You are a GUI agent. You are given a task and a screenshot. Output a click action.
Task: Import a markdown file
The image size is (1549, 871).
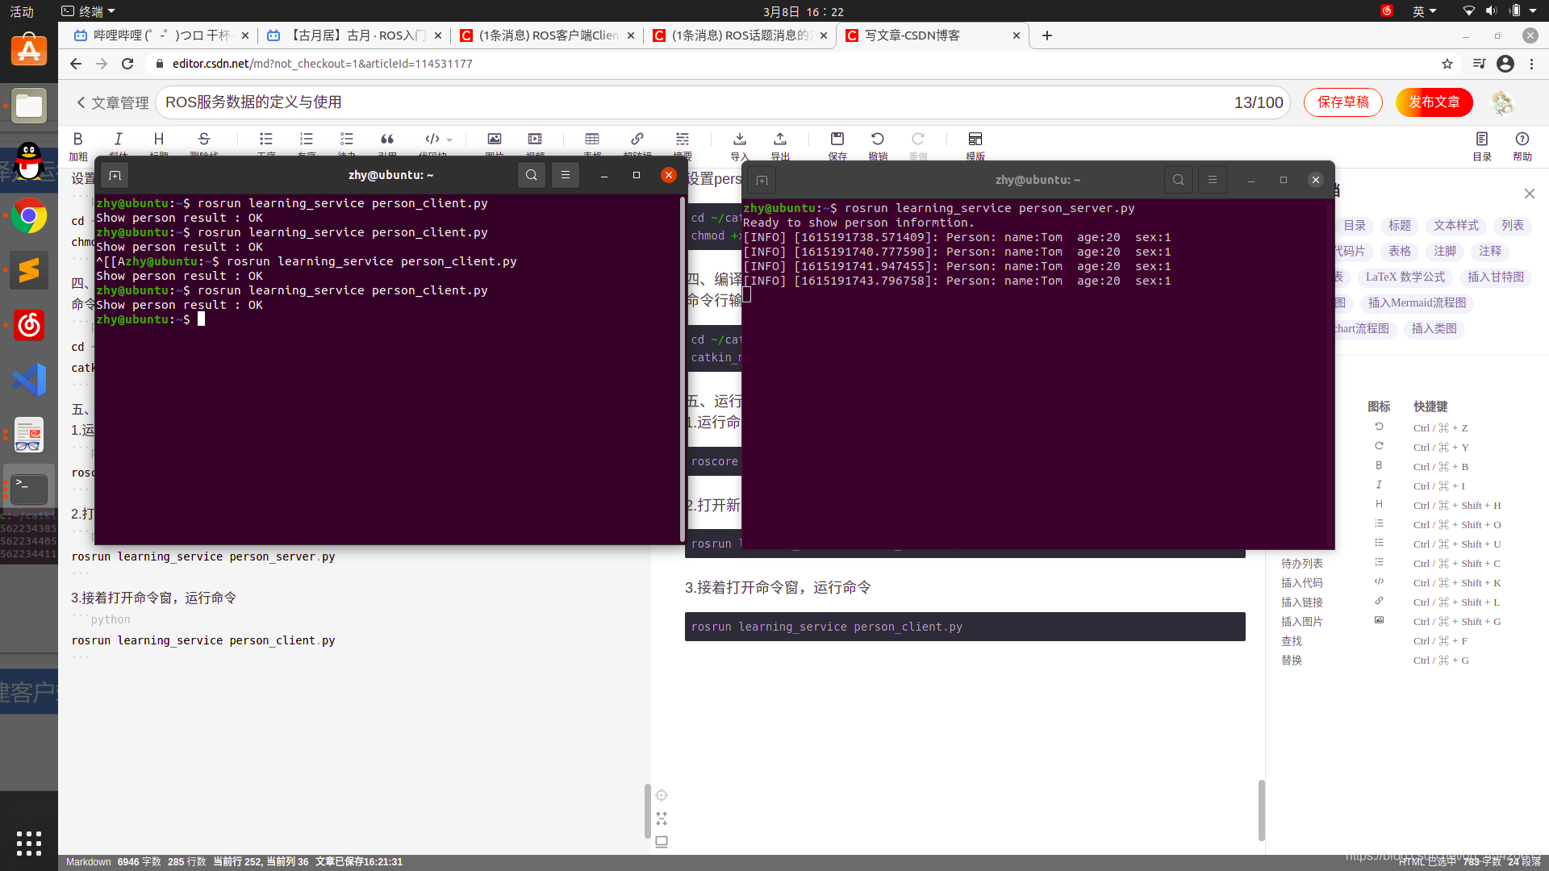click(x=740, y=139)
